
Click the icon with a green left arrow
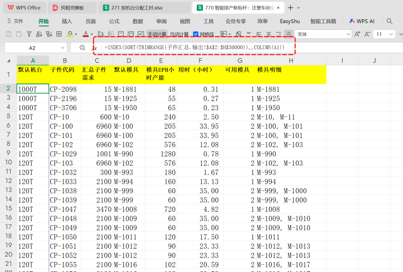[x=141, y=34]
